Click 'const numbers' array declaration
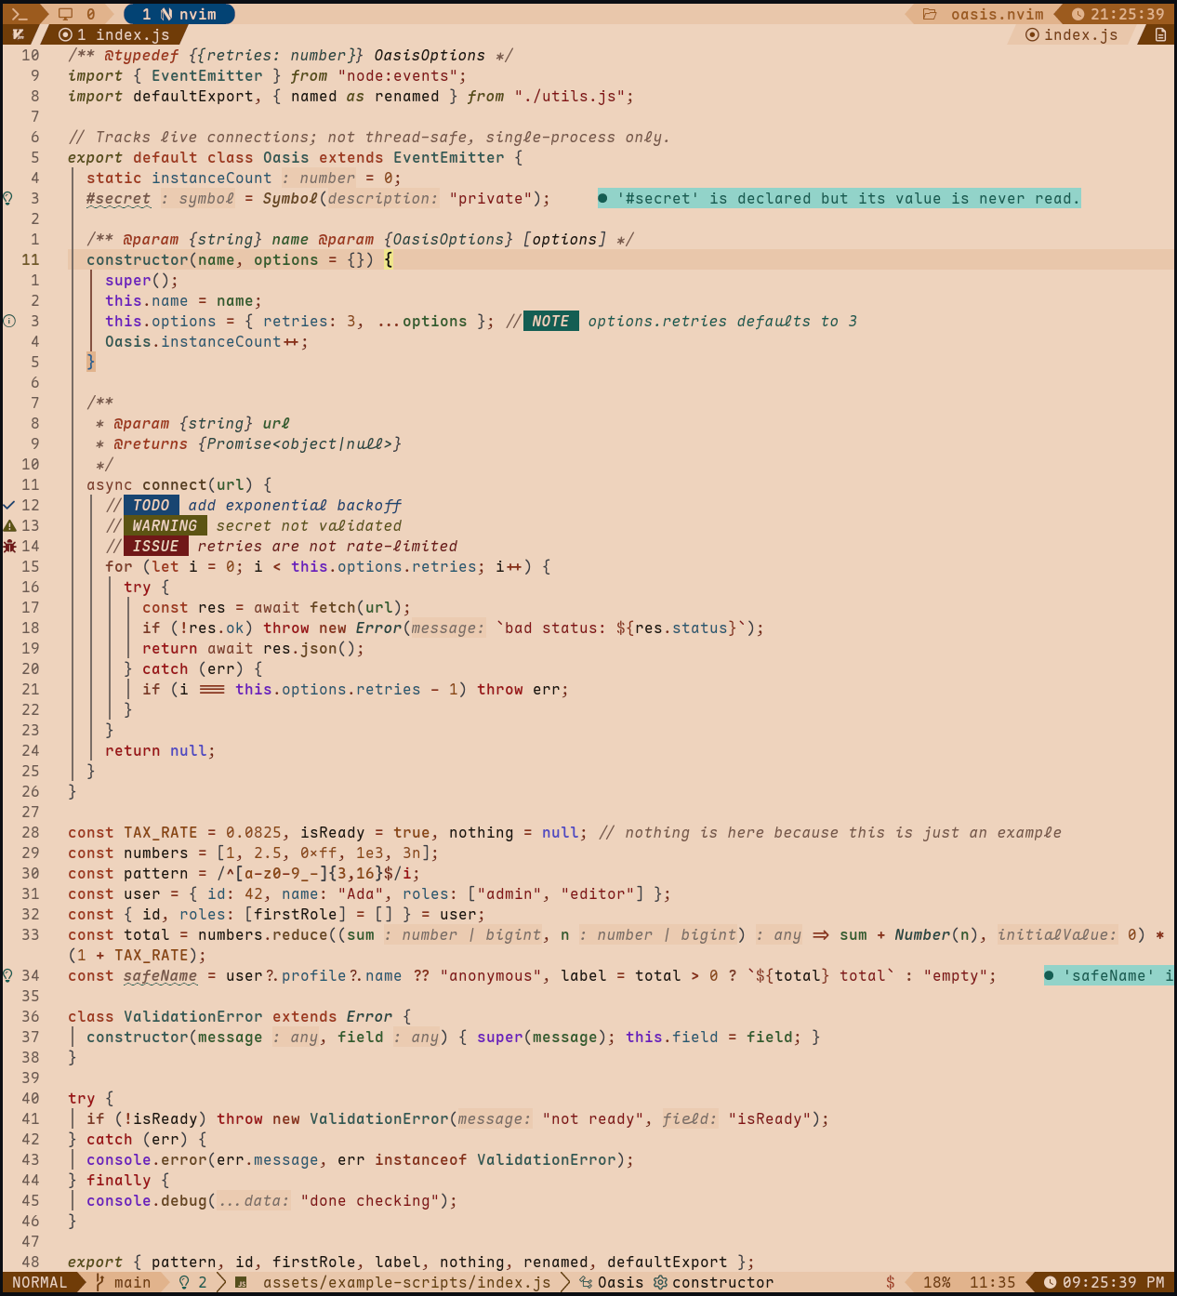1177x1296 pixels. [x=253, y=853]
